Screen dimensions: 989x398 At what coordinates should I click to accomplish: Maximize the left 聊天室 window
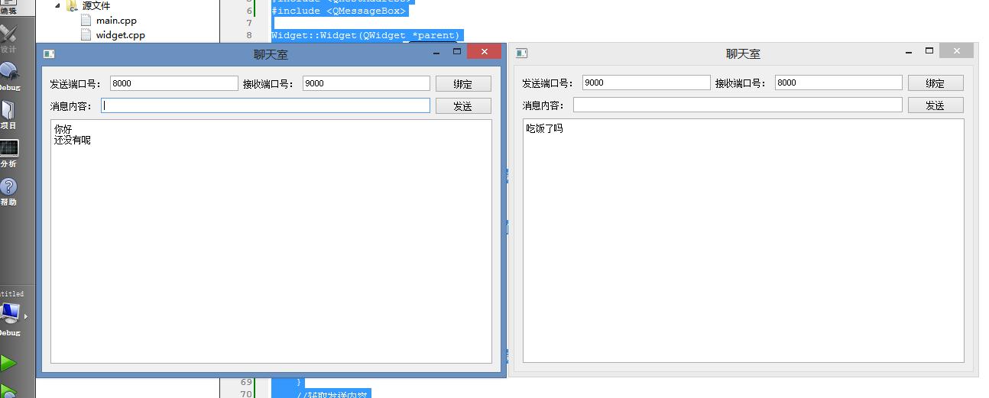(457, 51)
